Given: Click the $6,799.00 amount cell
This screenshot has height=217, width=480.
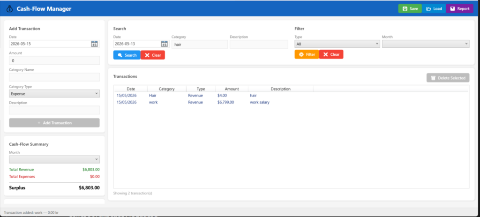Looking at the screenshot, I should [x=225, y=102].
